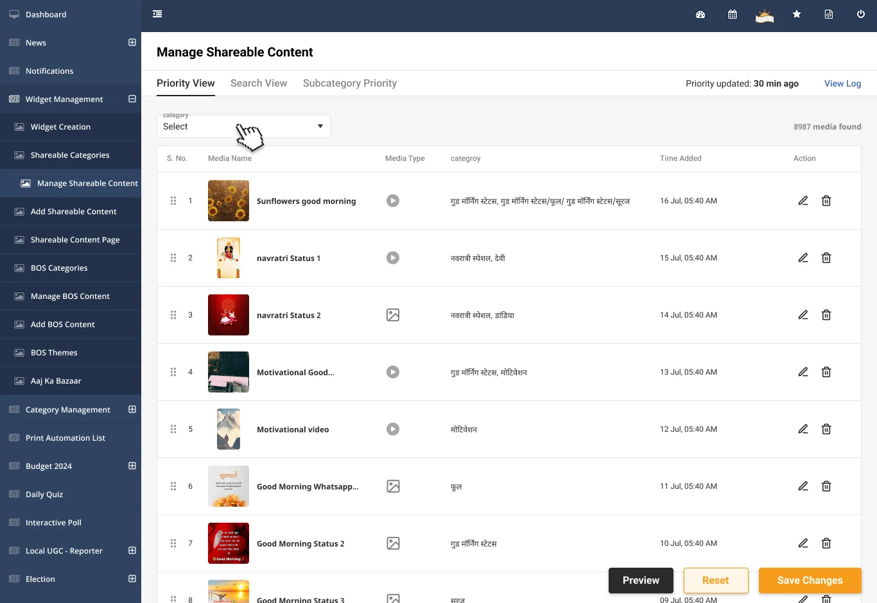Click video type icon for Motivational video
Viewport: 877px width, 603px height.
393,429
